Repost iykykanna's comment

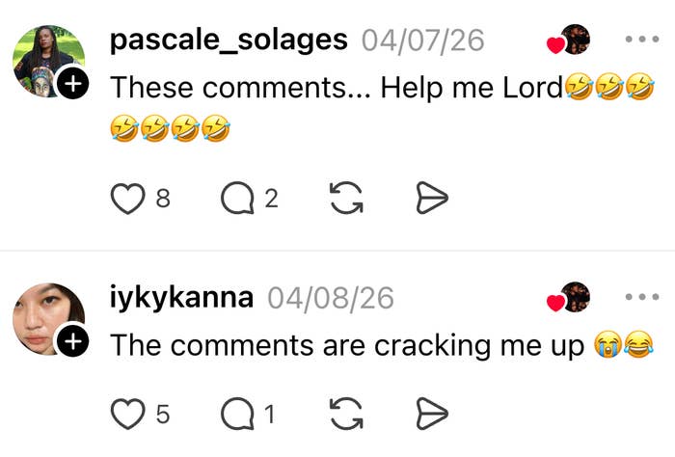click(x=345, y=415)
